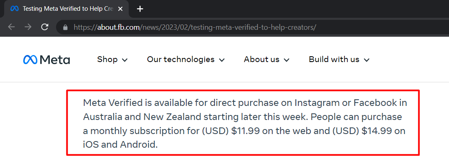This screenshot has width=449, height=163.
Task: Expand the Build with us chevron
Action: click(366, 60)
